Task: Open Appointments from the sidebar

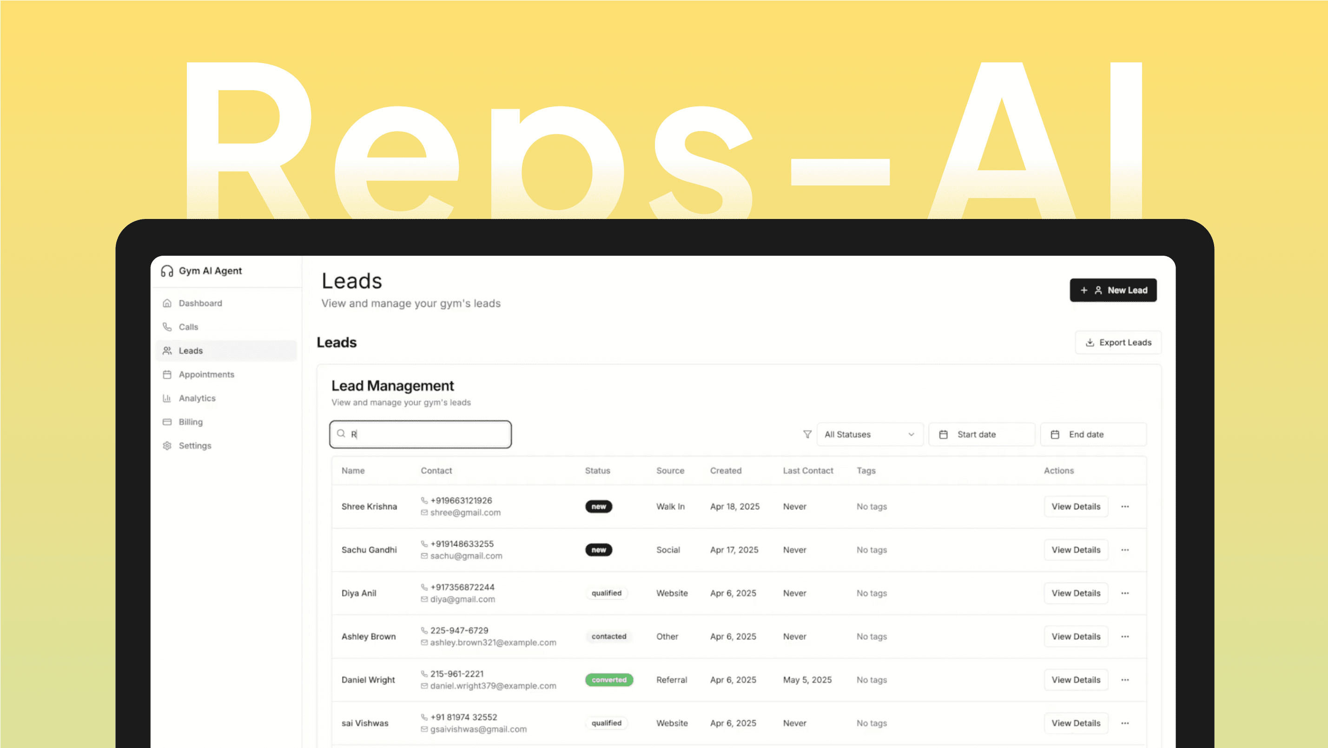Action: (x=206, y=374)
